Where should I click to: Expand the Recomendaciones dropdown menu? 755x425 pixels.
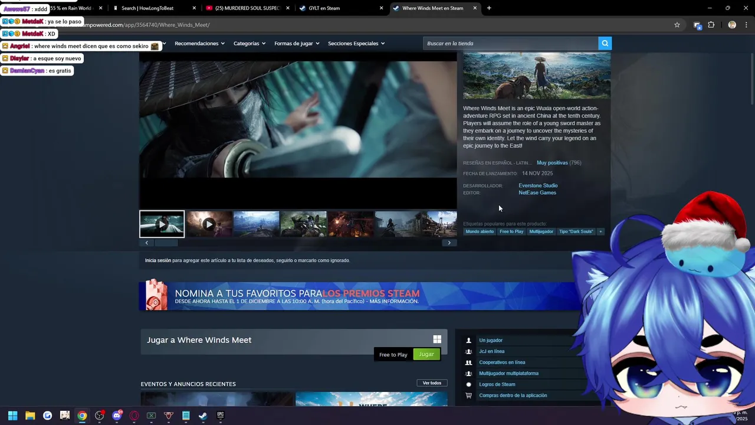click(199, 43)
